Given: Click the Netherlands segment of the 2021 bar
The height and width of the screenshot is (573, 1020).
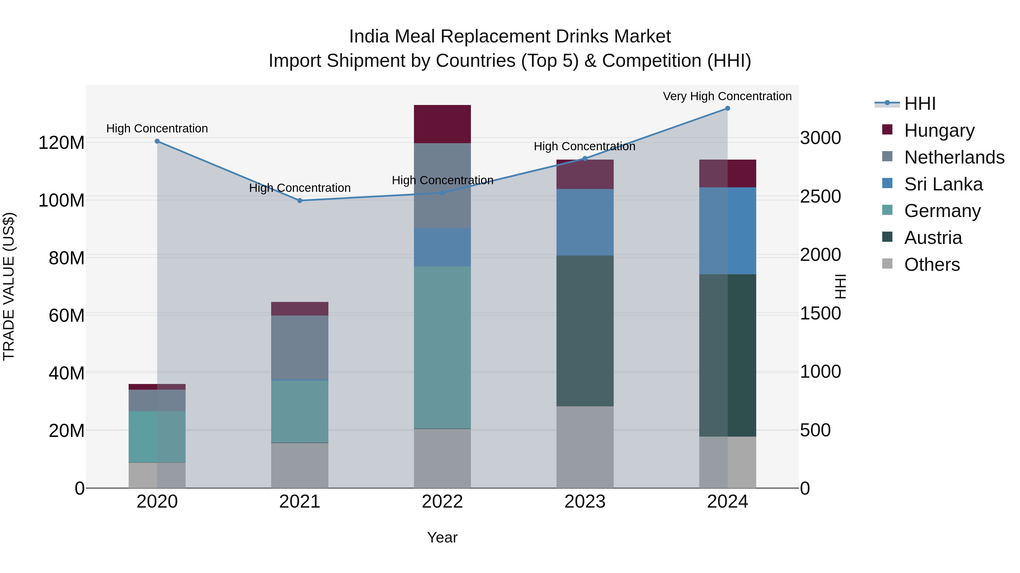Looking at the screenshot, I should click(300, 347).
